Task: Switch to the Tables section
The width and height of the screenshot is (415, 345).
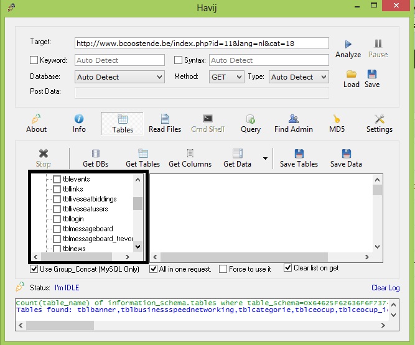Action: [x=123, y=124]
